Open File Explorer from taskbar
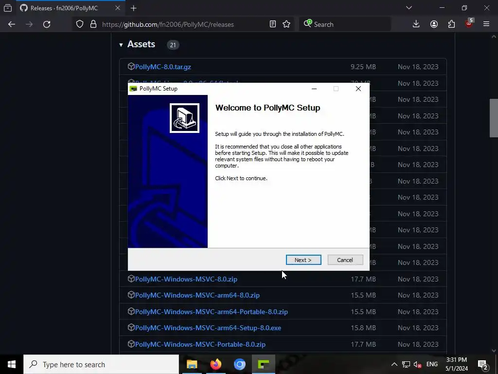The width and height of the screenshot is (498, 374). [x=192, y=364]
